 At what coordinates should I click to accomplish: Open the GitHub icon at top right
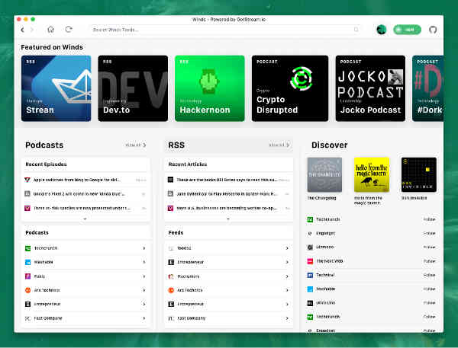click(433, 30)
